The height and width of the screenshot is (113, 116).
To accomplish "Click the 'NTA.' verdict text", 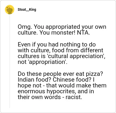I will tap(84, 33).
